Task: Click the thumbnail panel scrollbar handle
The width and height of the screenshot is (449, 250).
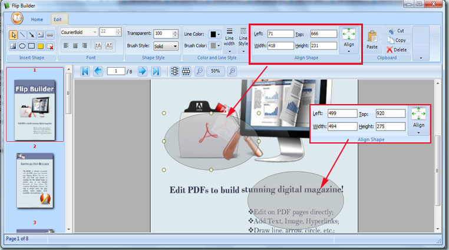Action: tap(68, 94)
